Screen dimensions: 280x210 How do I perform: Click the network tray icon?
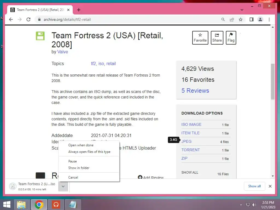[248, 205]
